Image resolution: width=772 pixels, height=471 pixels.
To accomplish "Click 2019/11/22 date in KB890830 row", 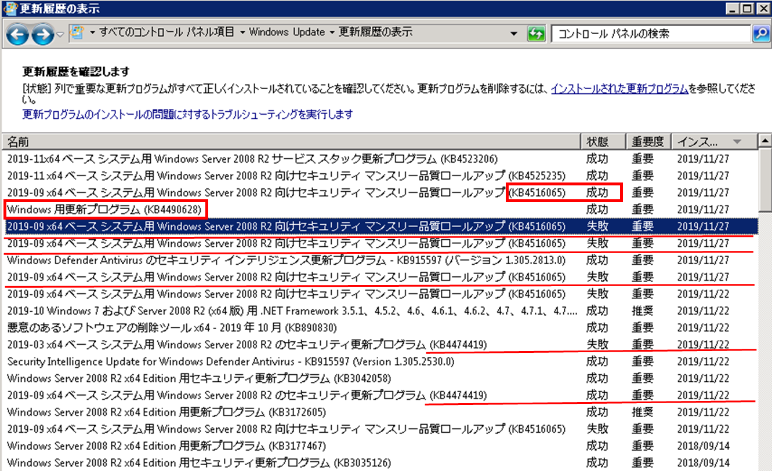I will point(704,327).
